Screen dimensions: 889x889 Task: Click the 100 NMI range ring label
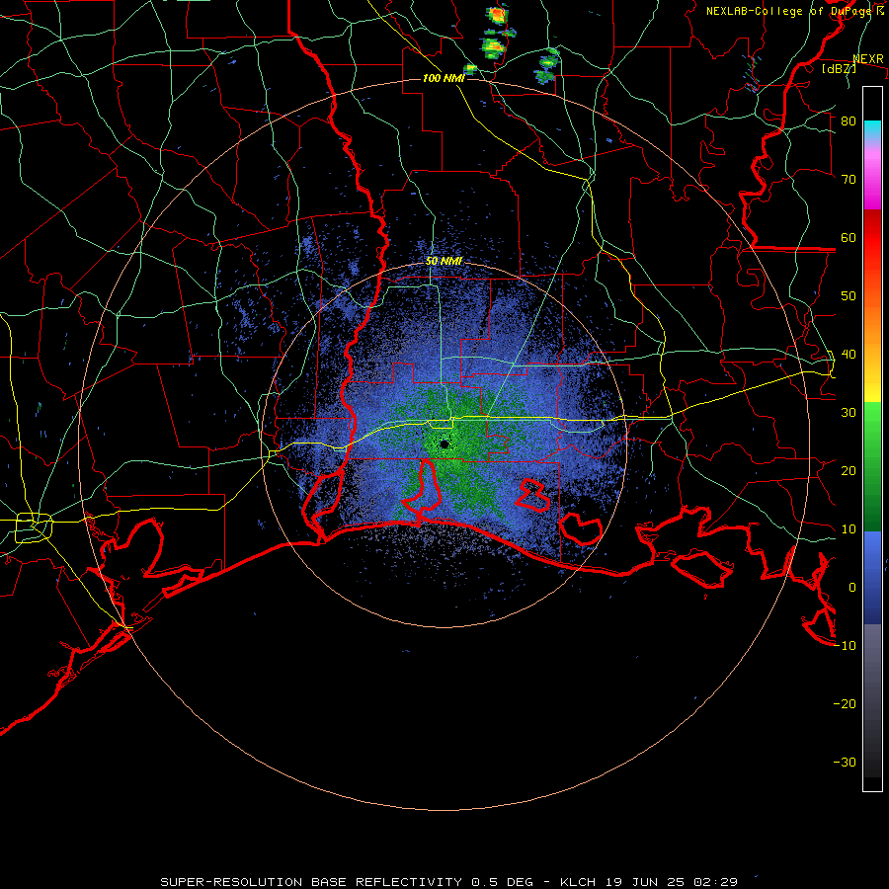coord(444,78)
